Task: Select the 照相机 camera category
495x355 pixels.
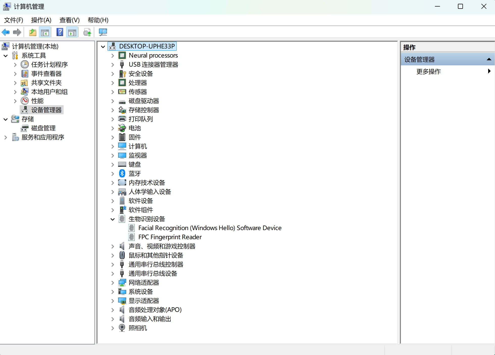Action: click(x=138, y=328)
